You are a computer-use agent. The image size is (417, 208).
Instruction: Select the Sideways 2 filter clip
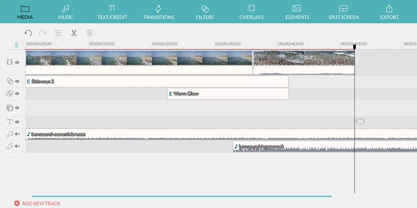tap(157, 82)
